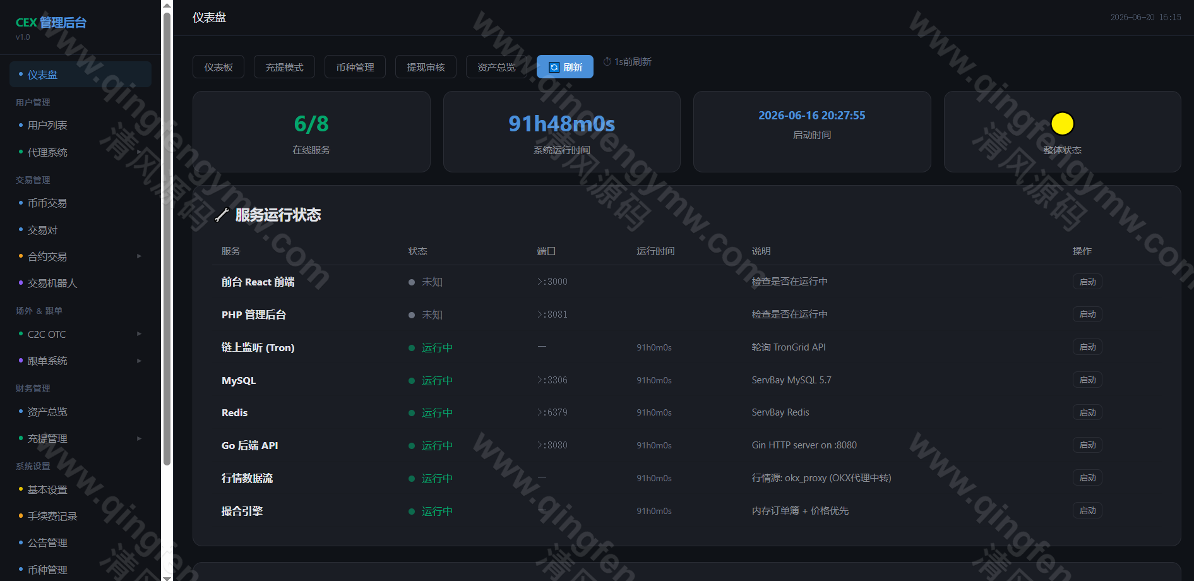Click the clock icon beside 1s前刷新
Viewport: 1194px width, 581px height.
coord(607,62)
